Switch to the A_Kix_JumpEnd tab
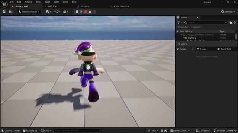238x133 pixels. click(122, 6)
